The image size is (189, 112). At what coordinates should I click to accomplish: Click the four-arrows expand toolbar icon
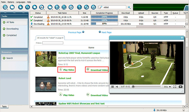click(x=64, y=7)
